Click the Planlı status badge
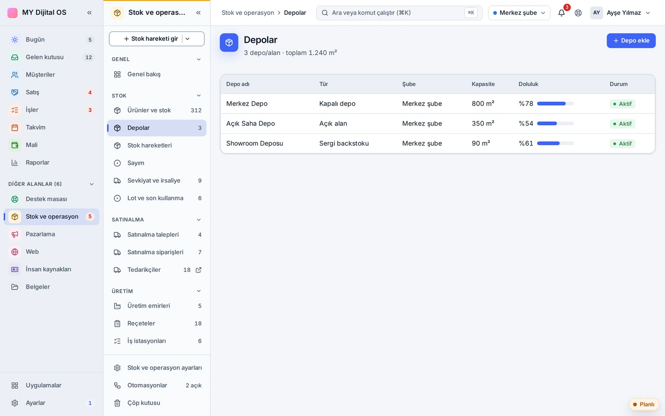 point(644,405)
